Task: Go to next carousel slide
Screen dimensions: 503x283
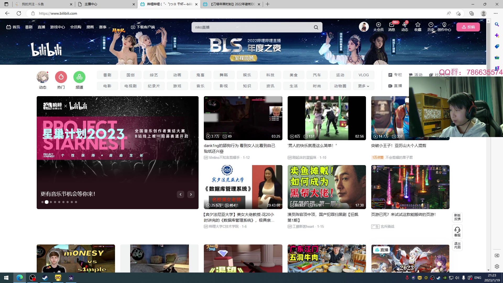Action: [191, 194]
